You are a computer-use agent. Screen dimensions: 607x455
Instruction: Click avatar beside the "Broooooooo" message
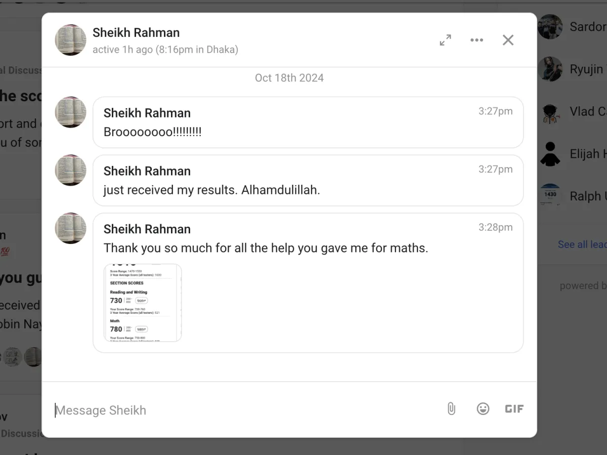click(x=70, y=112)
